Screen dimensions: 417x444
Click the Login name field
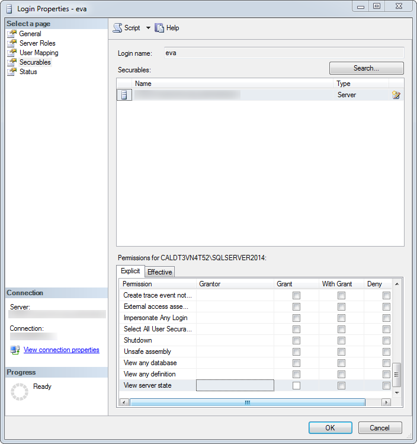click(284, 53)
